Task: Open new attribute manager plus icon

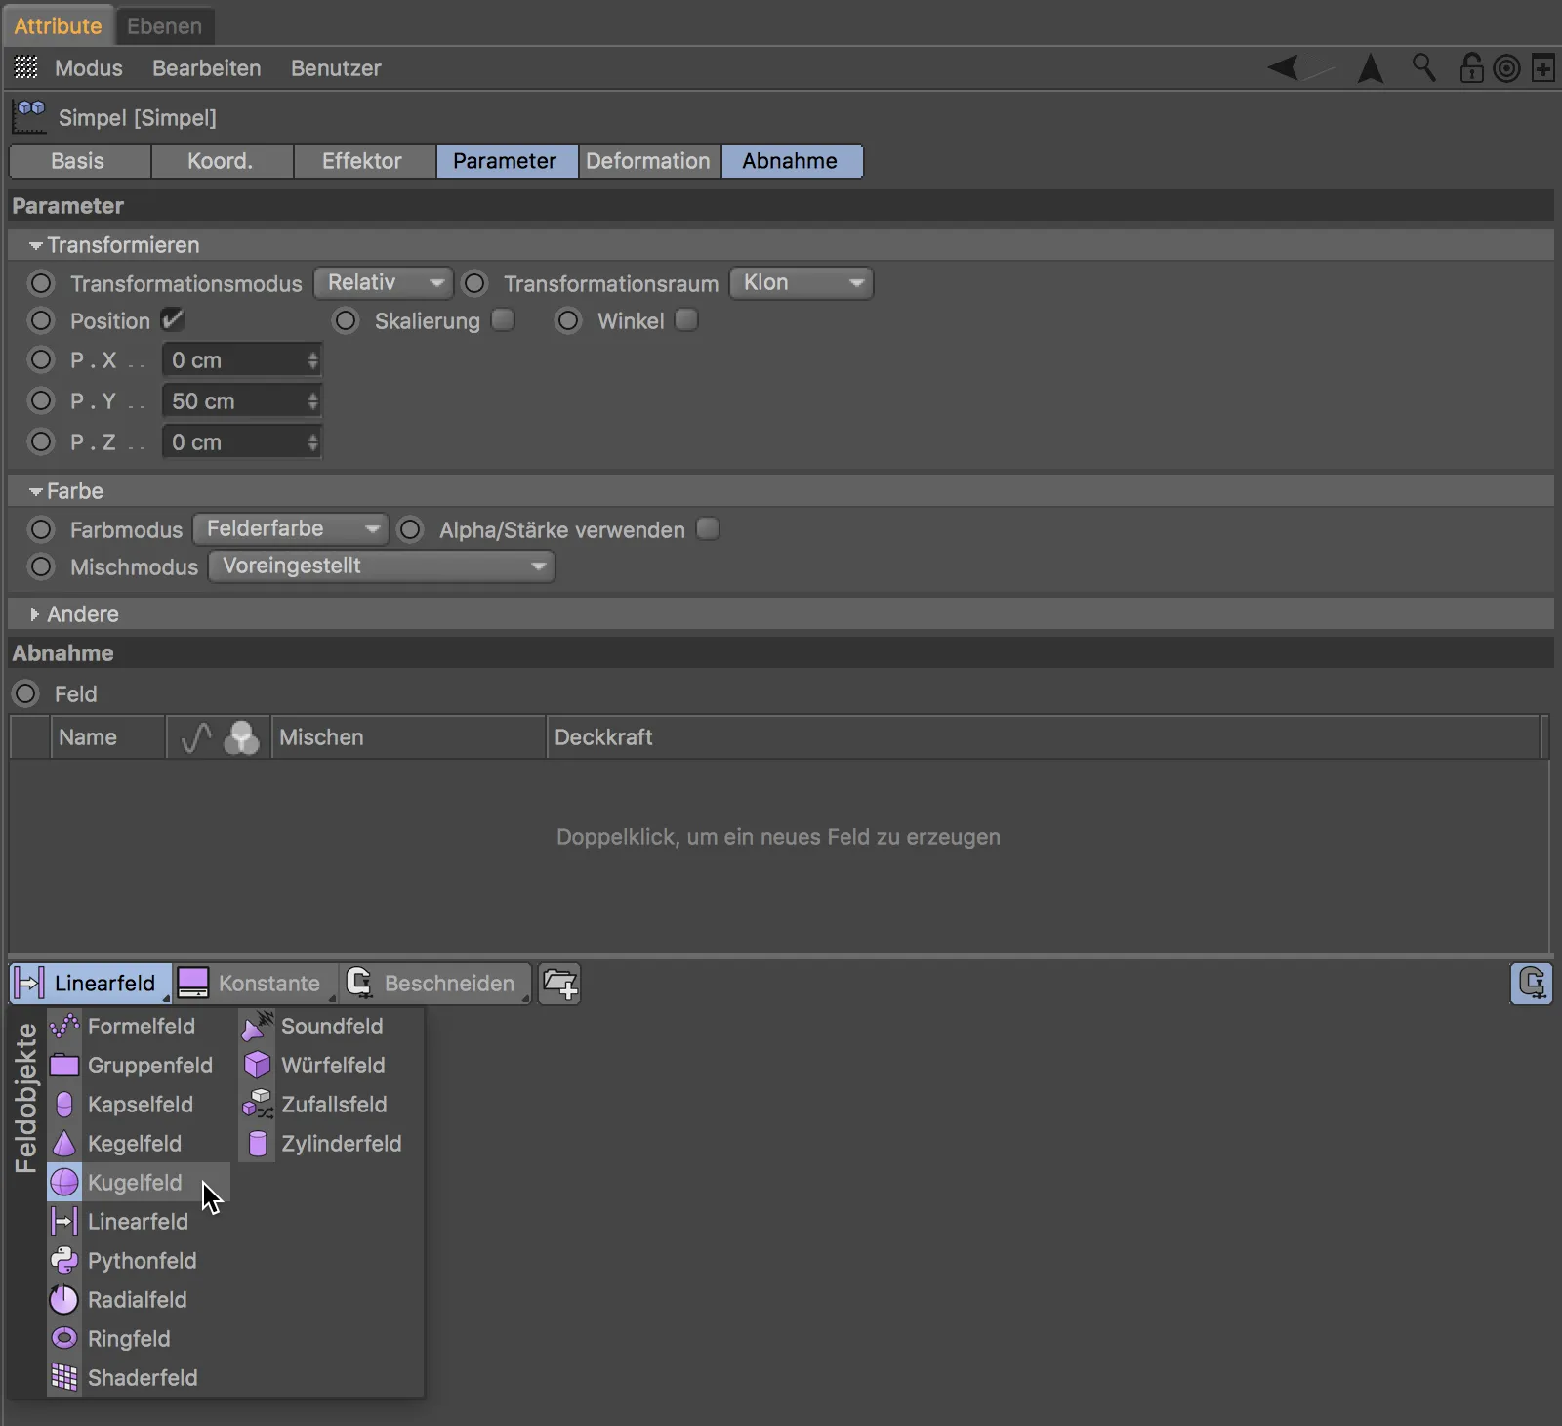Action: coord(1543,68)
